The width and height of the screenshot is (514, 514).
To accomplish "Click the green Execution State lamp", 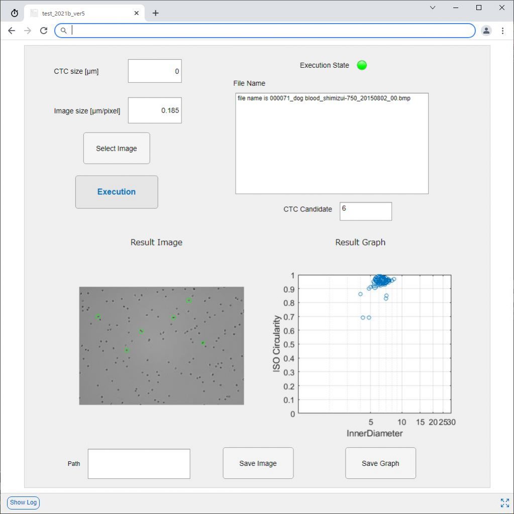I will (x=362, y=65).
